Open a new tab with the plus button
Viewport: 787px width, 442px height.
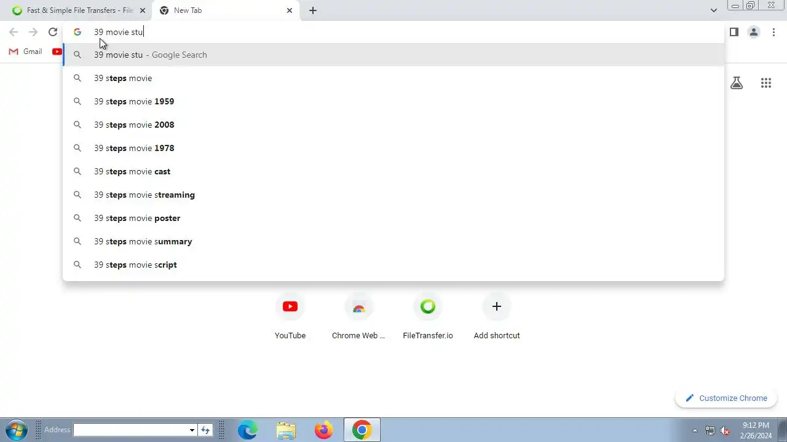313,10
